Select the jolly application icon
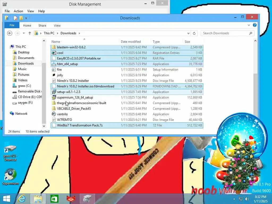The image size is (272, 204). (x=54, y=75)
